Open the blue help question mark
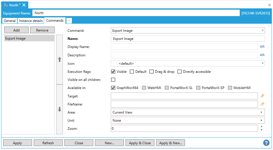 coord(266,143)
